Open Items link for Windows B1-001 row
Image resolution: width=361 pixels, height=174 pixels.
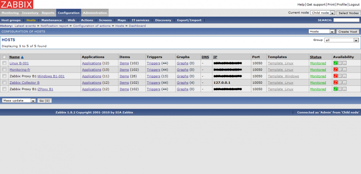point(124,76)
